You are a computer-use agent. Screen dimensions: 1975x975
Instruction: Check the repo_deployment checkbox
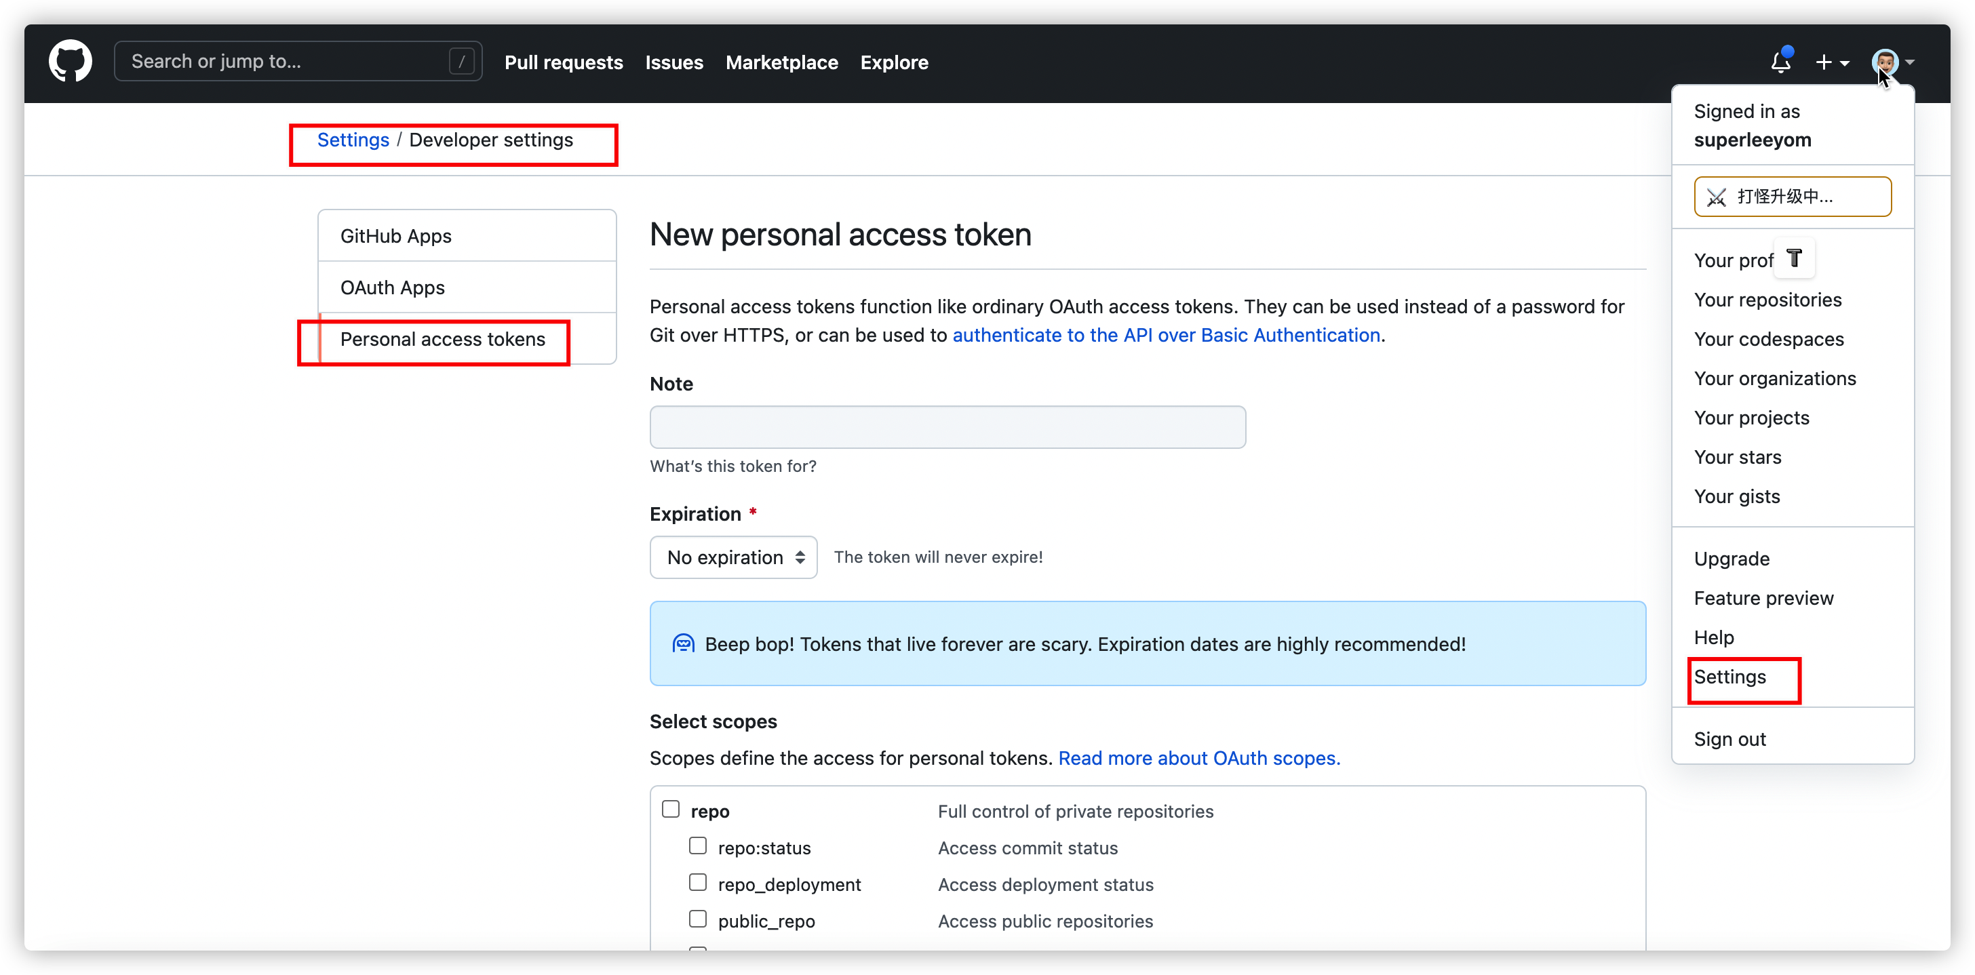point(698,882)
